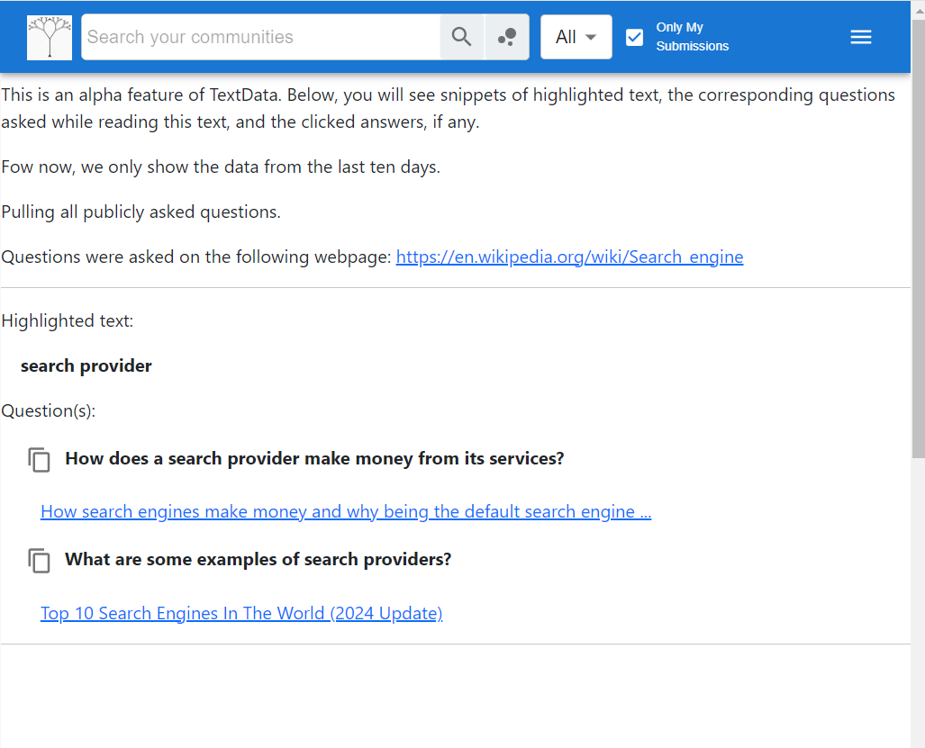Click the question "How does a search provider make money"
The width and height of the screenshot is (925, 748).
(x=314, y=459)
